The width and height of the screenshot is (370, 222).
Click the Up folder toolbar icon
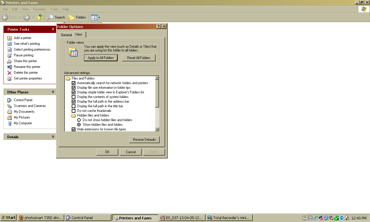[x=40, y=17]
